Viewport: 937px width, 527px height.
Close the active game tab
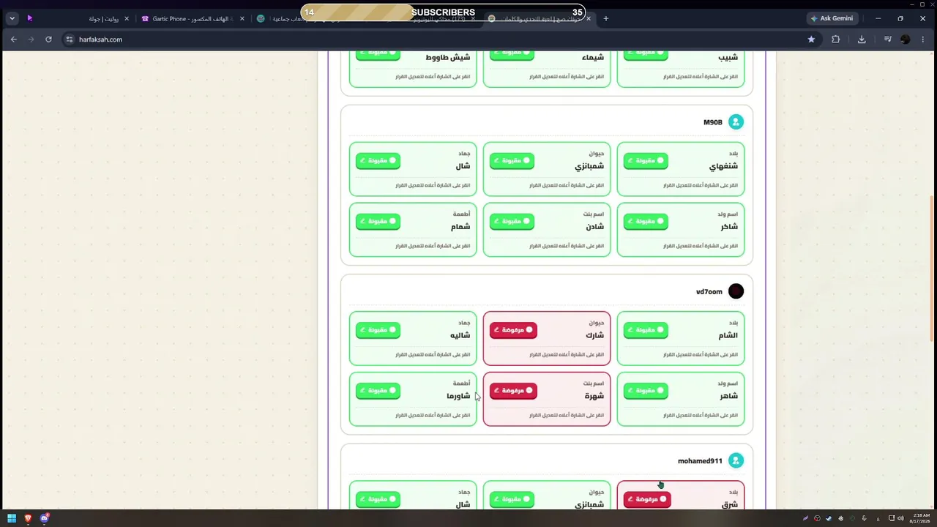[x=589, y=18]
